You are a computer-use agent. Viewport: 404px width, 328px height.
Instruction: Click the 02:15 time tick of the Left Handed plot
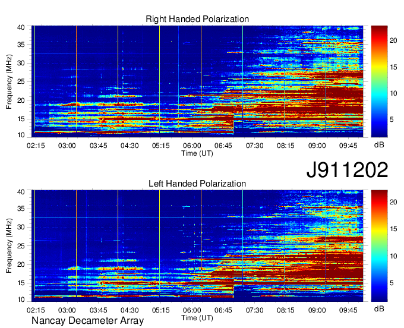coord(36,310)
